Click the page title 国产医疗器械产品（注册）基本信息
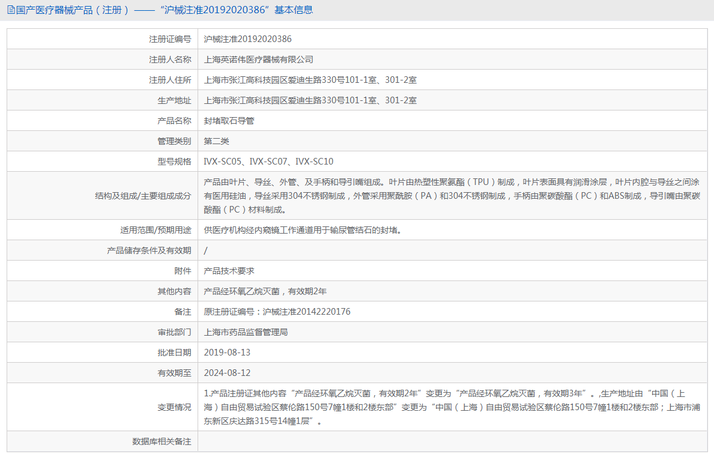 (165, 10)
